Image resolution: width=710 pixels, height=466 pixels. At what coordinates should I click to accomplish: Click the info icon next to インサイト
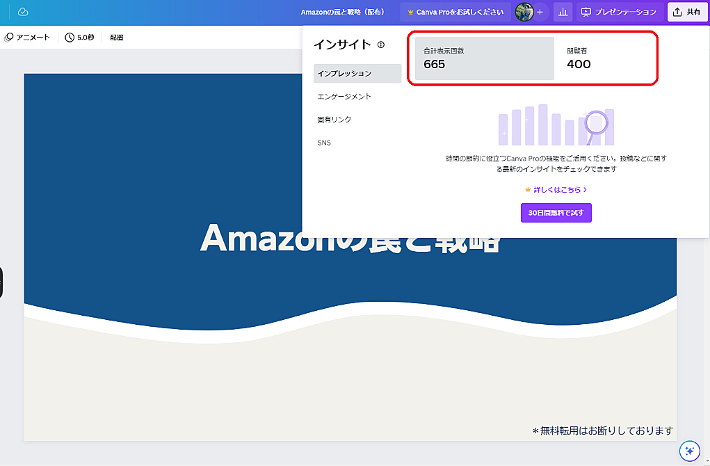pyautogui.click(x=381, y=45)
